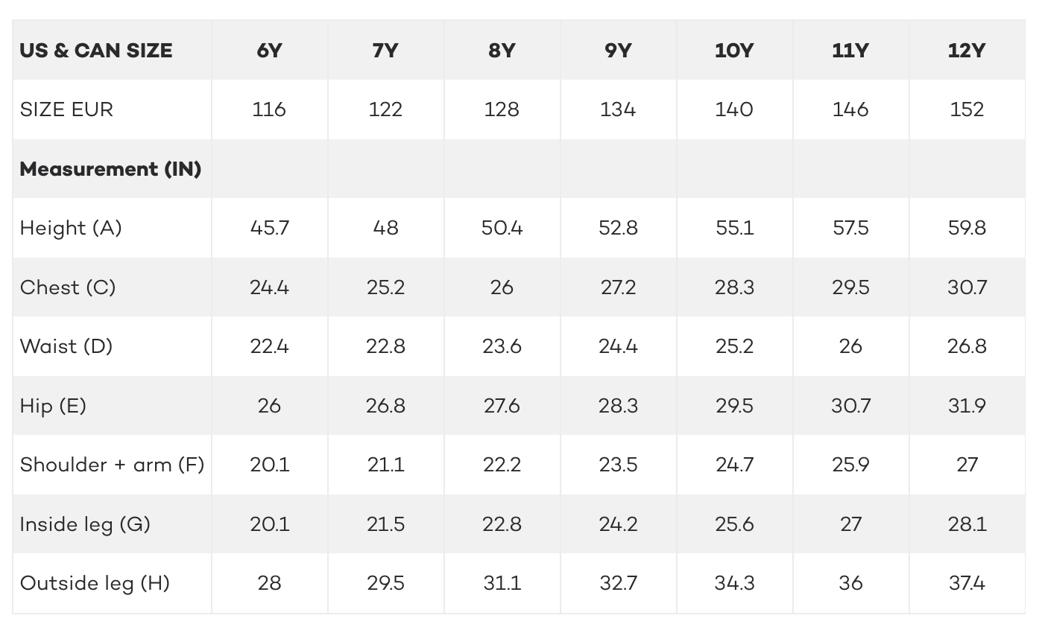Select the 12Y size column header
1045x630 pixels.
pos(966,51)
